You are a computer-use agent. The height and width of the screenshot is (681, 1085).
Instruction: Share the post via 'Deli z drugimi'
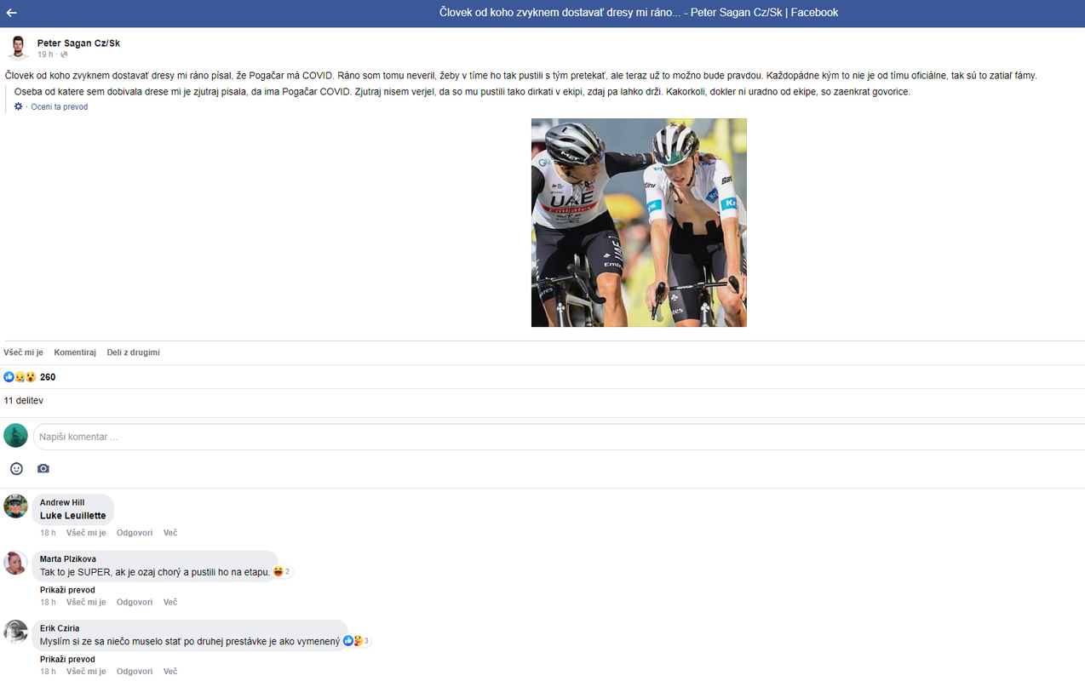coord(133,352)
